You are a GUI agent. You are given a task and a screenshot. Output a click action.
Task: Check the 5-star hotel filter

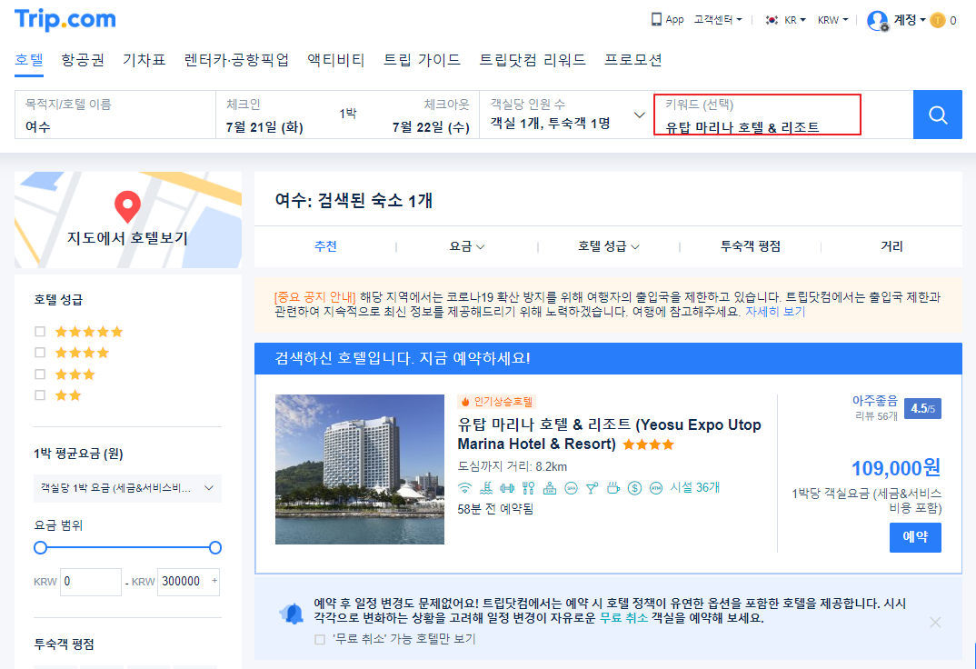pyautogui.click(x=41, y=332)
